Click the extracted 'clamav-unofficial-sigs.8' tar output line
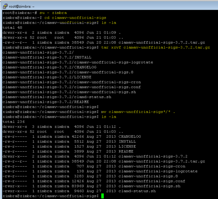 68,72
